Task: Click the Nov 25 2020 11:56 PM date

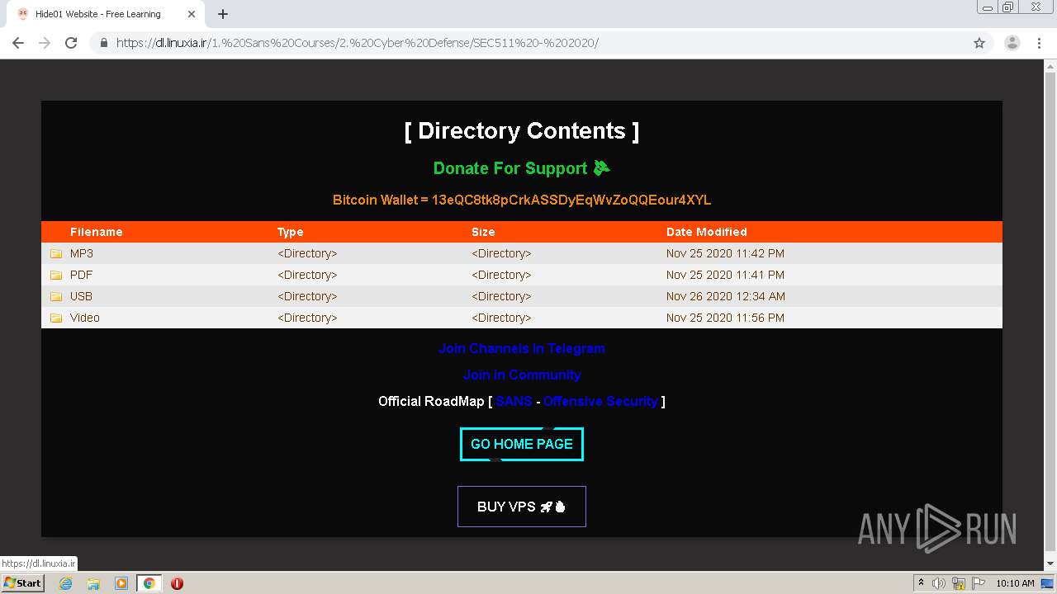Action: click(725, 318)
